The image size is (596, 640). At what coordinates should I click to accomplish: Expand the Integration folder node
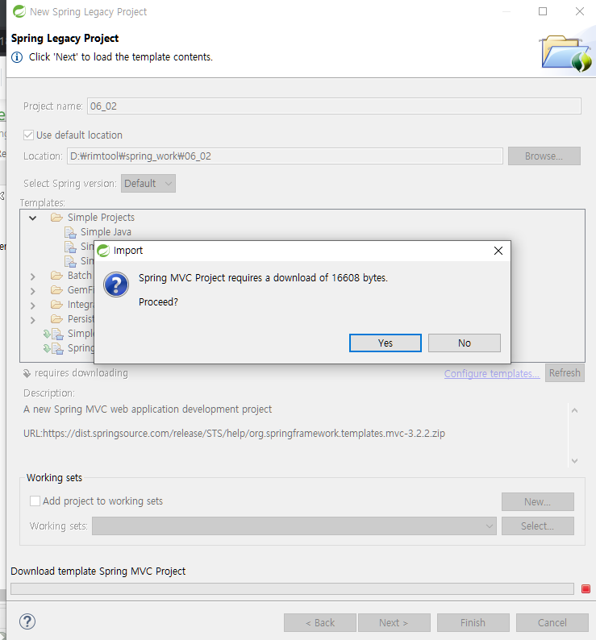click(x=33, y=305)
